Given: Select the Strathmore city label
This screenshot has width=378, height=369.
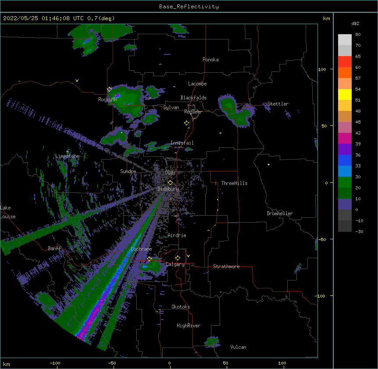Looking at the screenshot, I should point(226,266).
